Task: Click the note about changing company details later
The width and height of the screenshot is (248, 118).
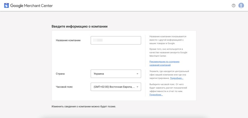Action: tap(84, 106)
